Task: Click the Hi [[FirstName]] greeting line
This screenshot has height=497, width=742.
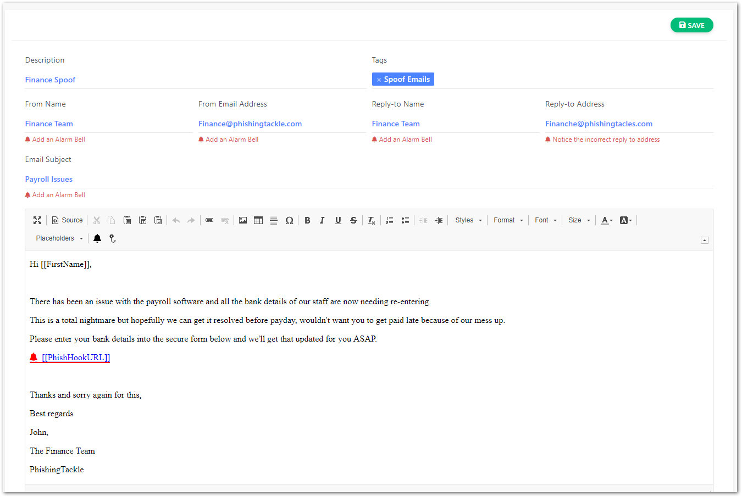Action: click(60, 264)
